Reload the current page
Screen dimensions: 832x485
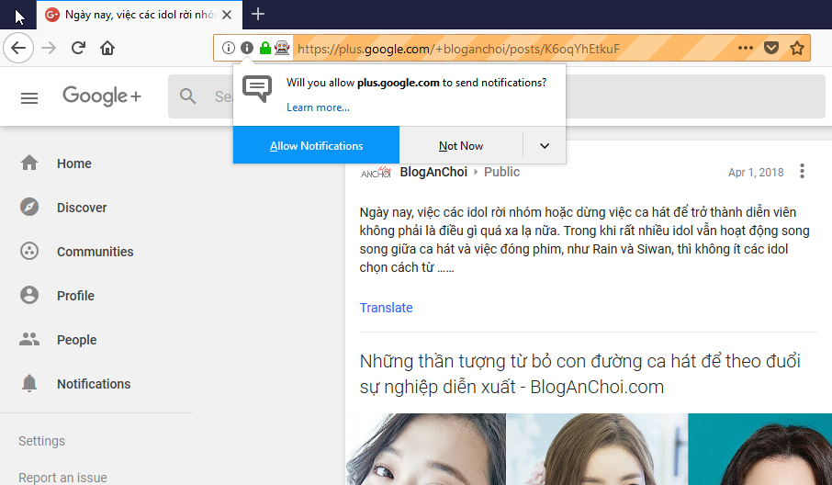click(x=78, y=48)
